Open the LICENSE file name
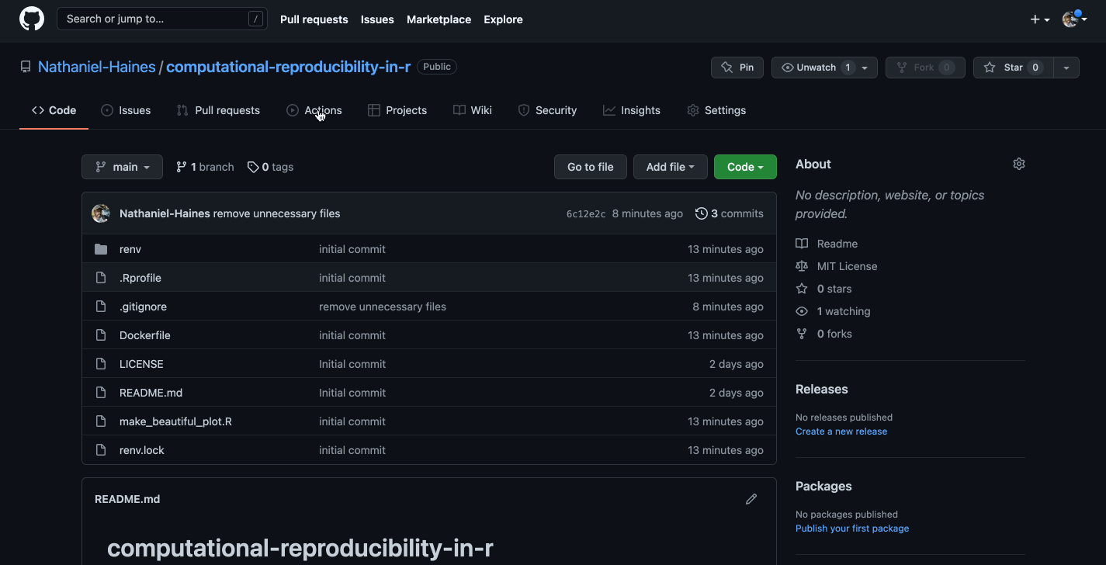Image resolution: width=1106 pixels, height=565 pixels. click(x=141, y=364)
